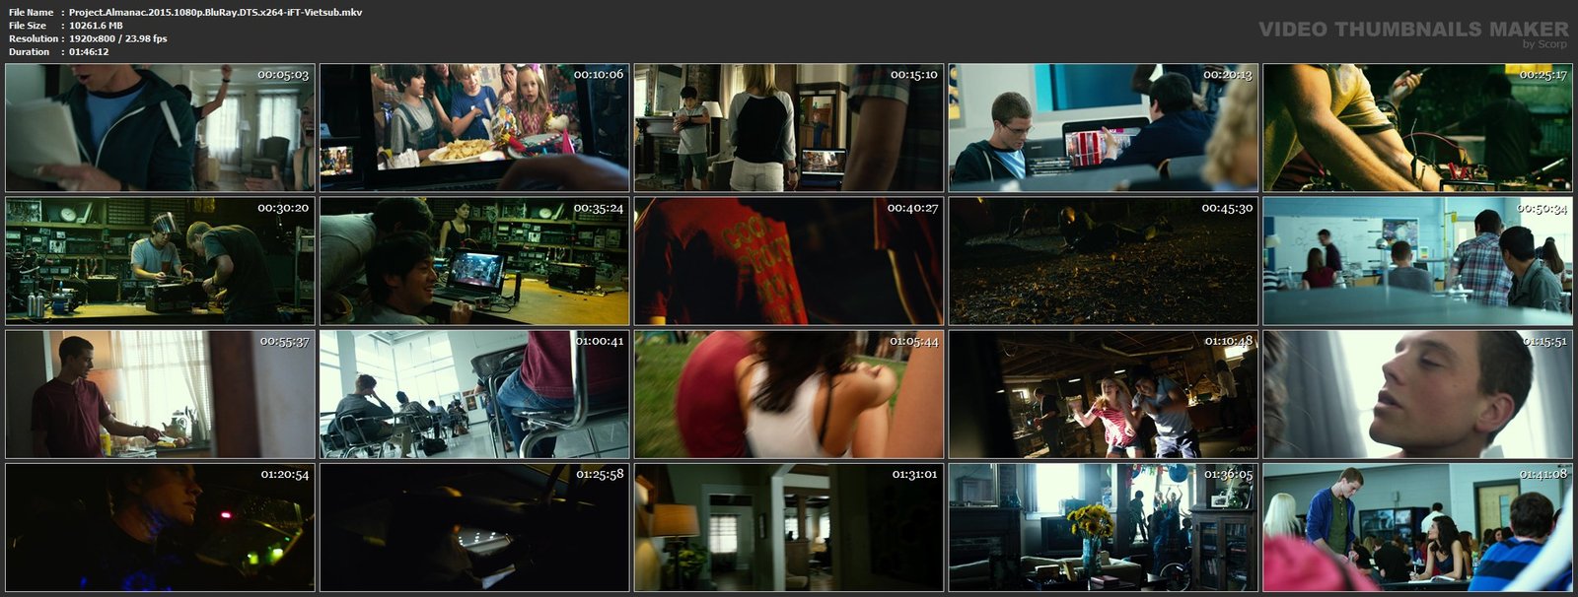
Task: Click the 'Duration' label
Action: (30, 51)
